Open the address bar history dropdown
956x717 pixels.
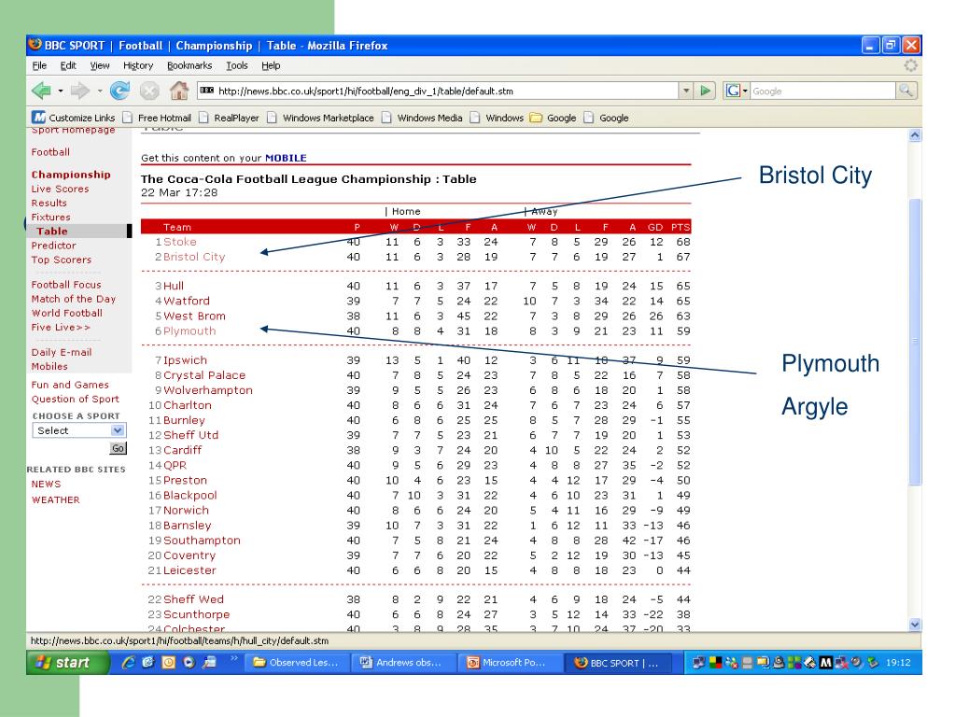tap(686, 91)
